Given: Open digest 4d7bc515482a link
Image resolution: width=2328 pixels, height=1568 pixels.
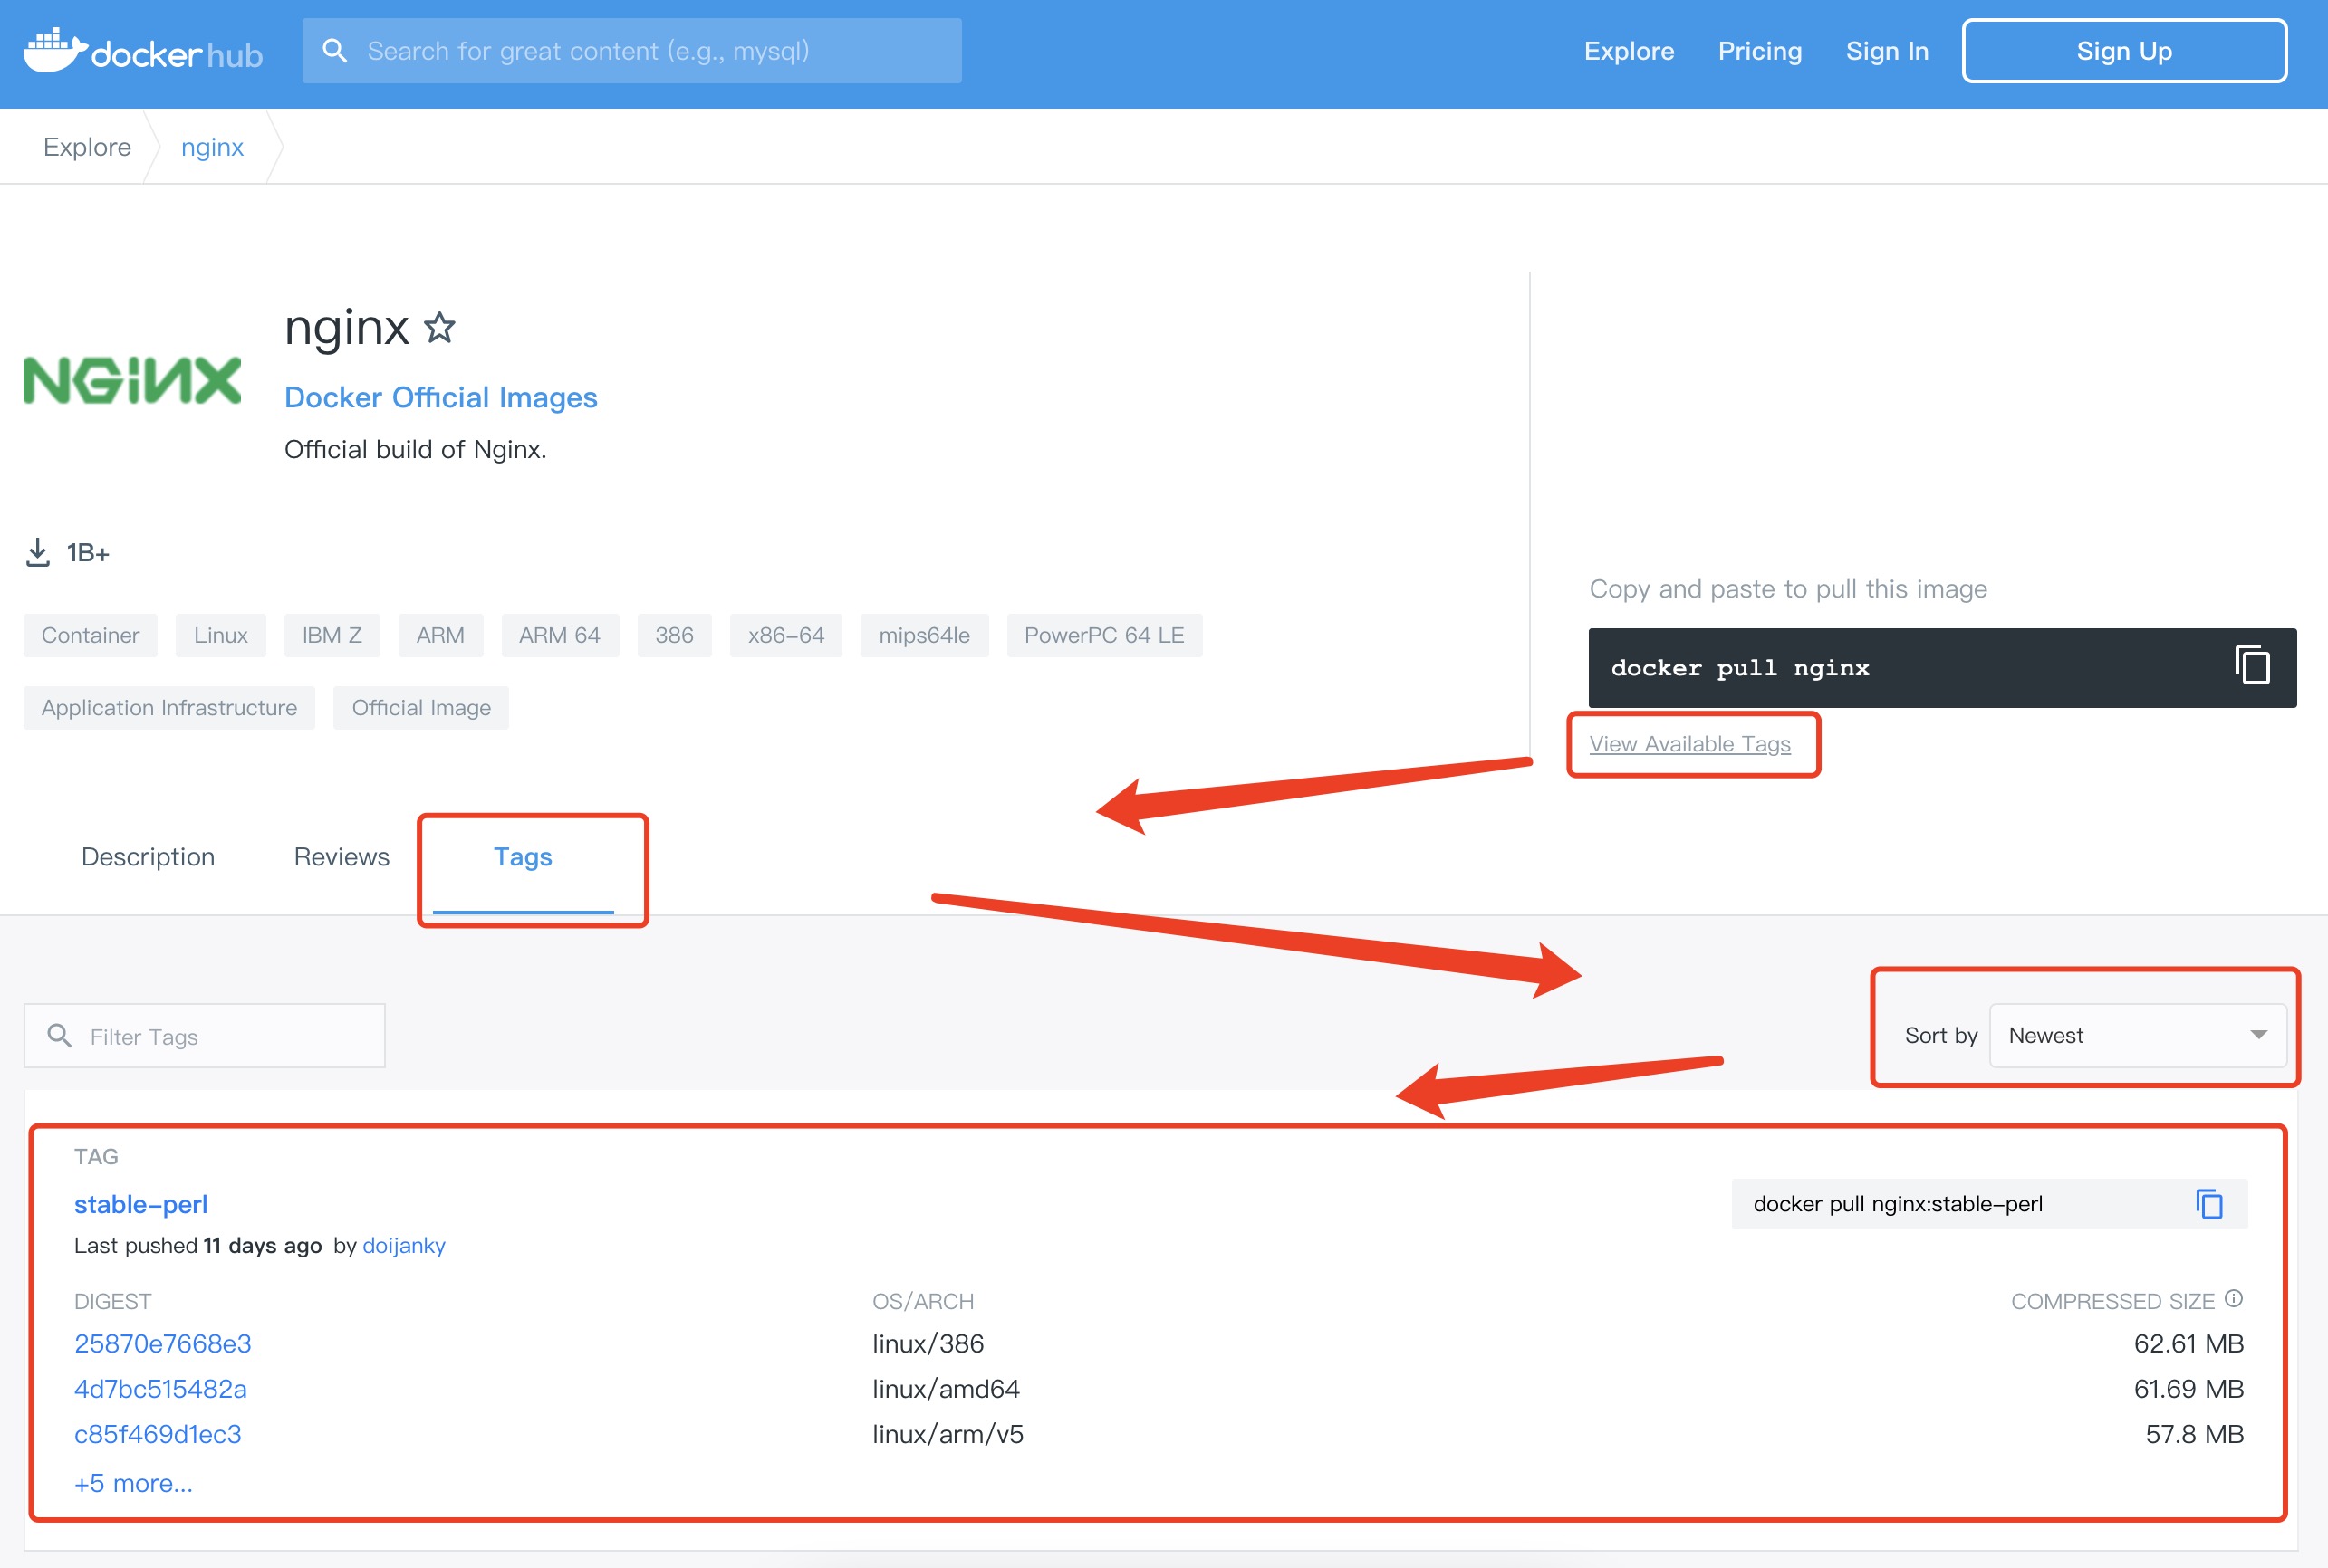Looking at the screenshot, I should 160,1389.
